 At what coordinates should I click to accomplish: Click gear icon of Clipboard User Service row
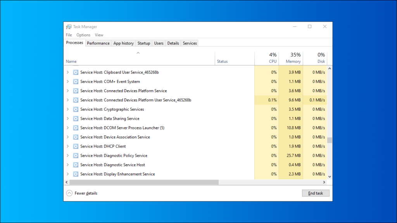(x=76, y=72)
